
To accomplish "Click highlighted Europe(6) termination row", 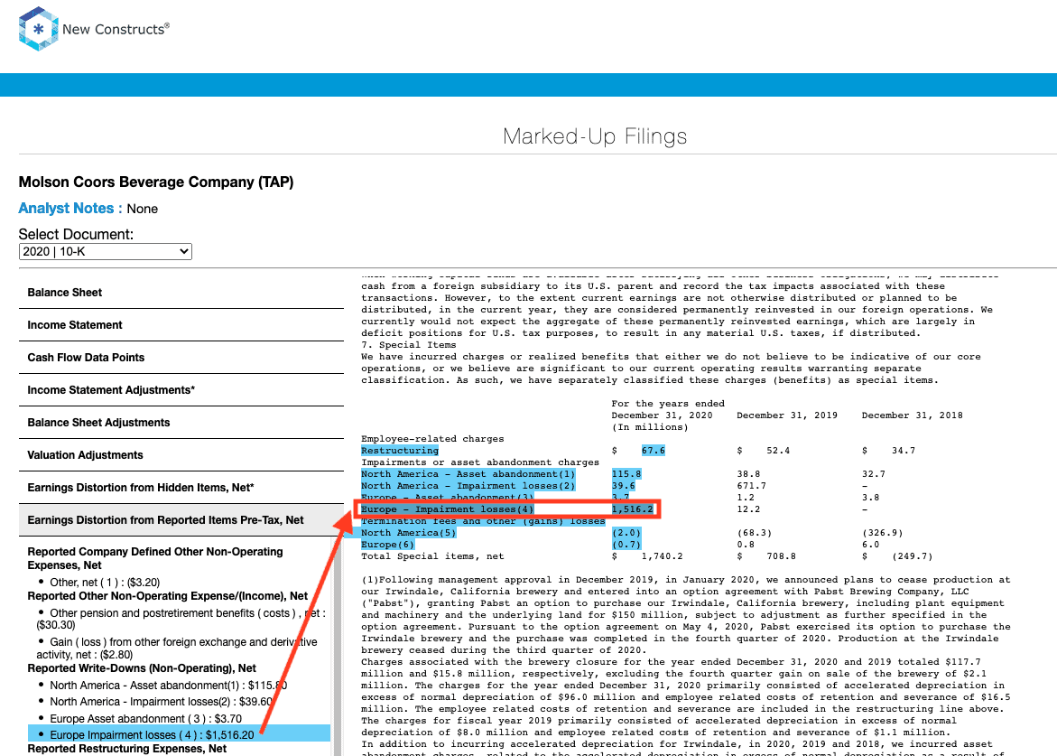I will pyautogui.click(x=387, y=545).
